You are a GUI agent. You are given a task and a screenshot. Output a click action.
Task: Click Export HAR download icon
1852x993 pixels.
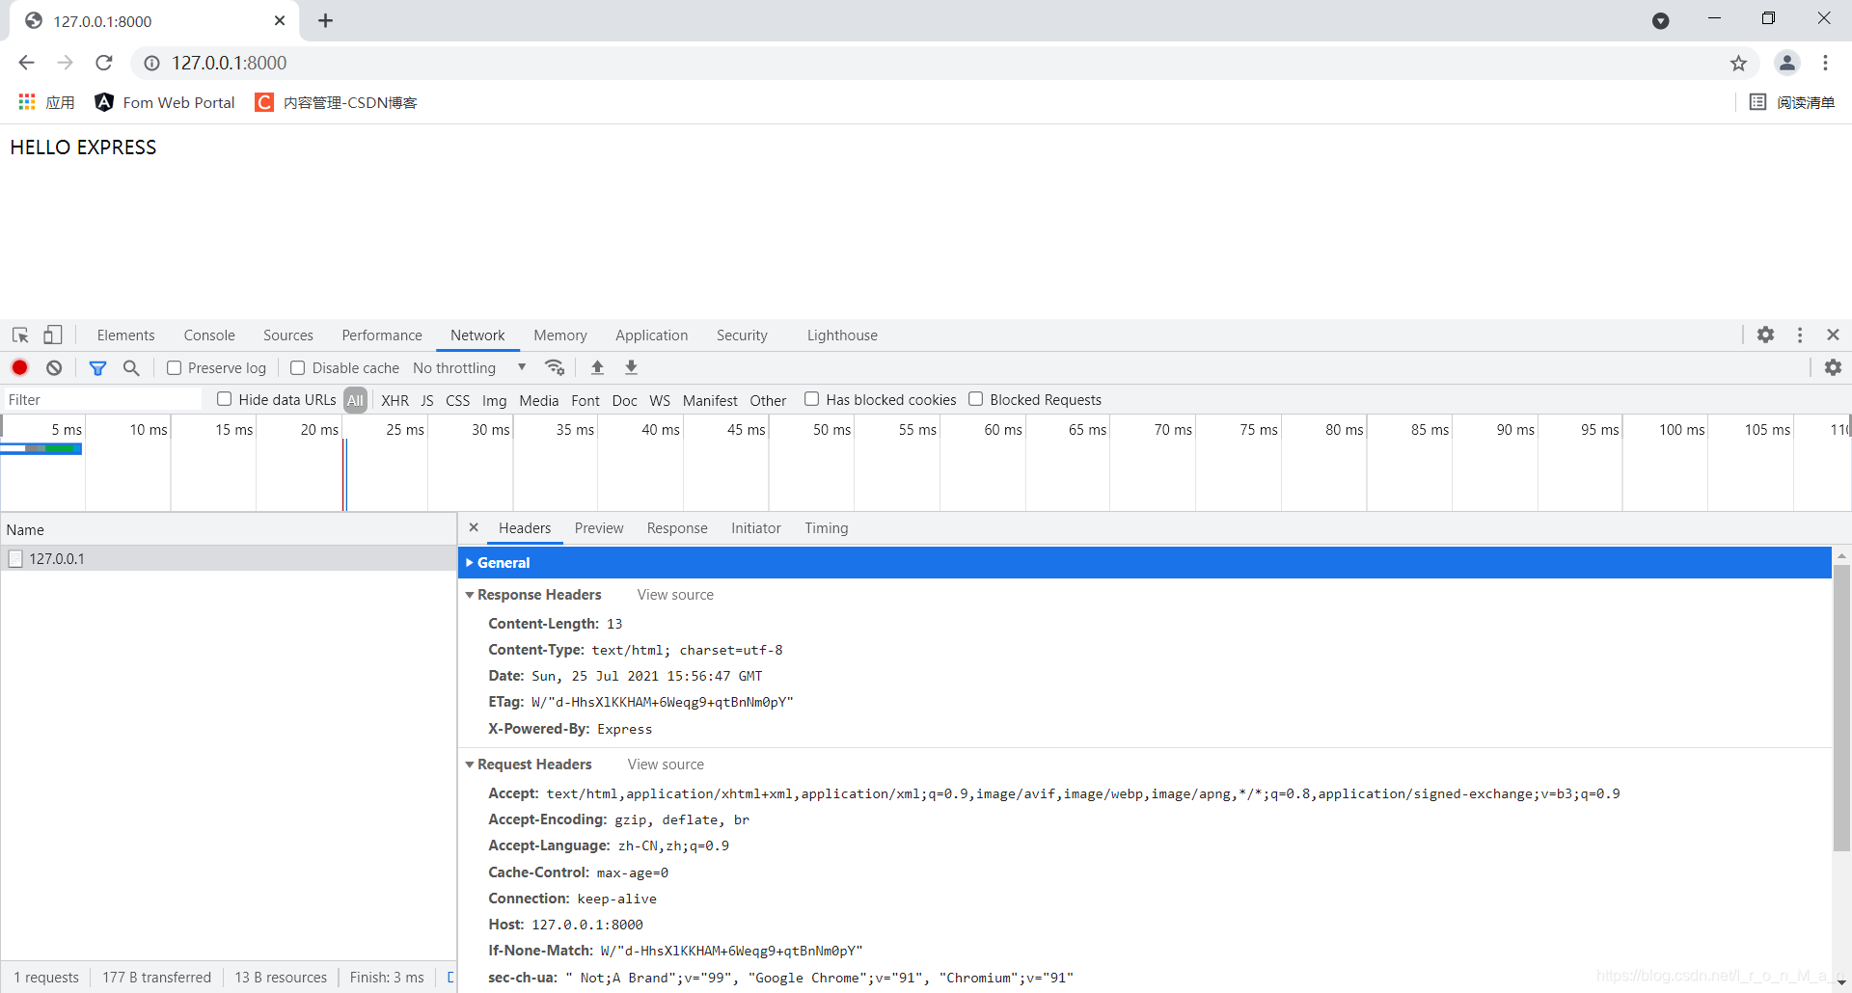pyautogui.click(x=631, y=367)
